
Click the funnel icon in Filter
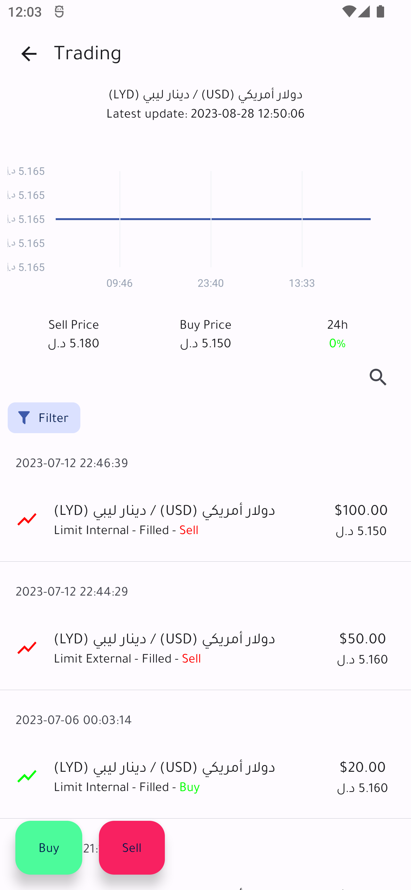(x=24, y=418)
